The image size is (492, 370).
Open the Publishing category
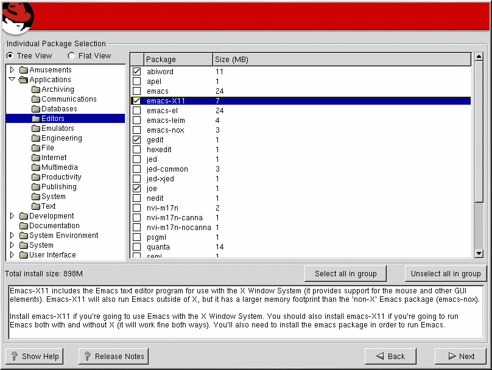tap(59, 187)
